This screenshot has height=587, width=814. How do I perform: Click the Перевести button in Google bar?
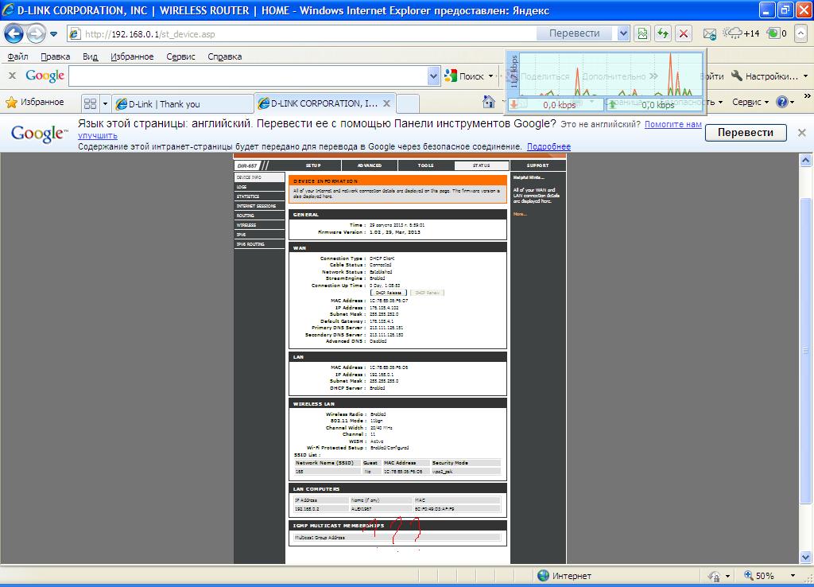coord(745,133)
